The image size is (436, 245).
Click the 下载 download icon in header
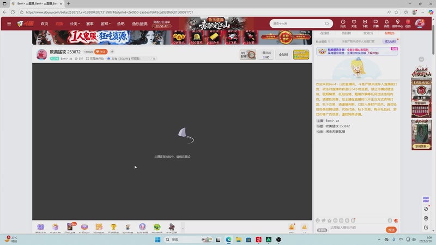(x=365, y=23)
